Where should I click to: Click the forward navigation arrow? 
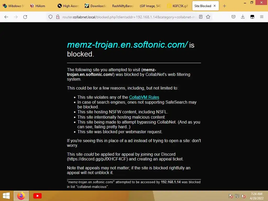tap(16, 17)
